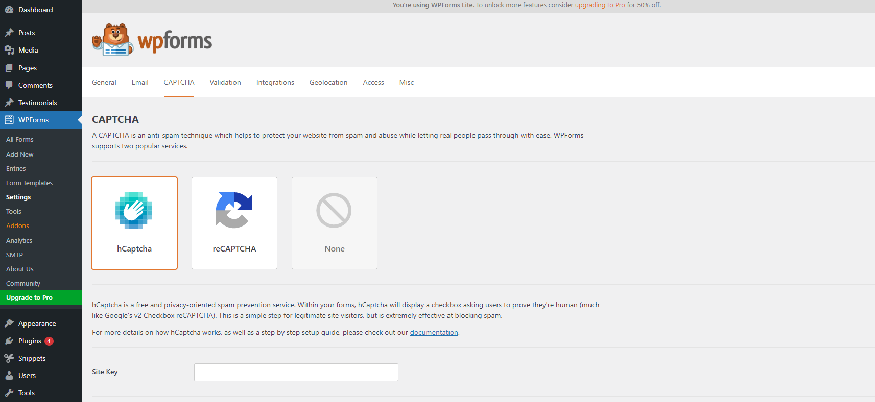Open Add New form submenu item
Image resolution: width=875 pixels, height=402 pixels.
(x=20, y=154)
